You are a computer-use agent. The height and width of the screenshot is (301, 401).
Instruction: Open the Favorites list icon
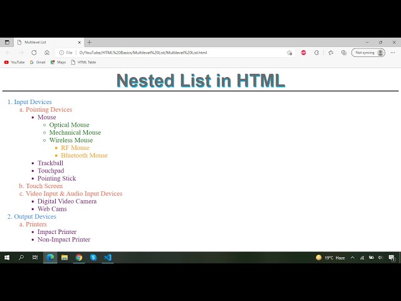point(331,53)
